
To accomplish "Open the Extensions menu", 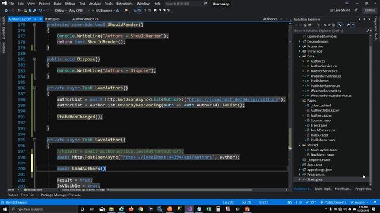I will [x=125, y=4].
